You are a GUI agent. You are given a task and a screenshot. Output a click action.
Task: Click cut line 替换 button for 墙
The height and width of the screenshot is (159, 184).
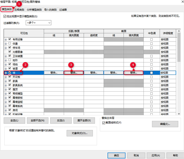[114, 73]
